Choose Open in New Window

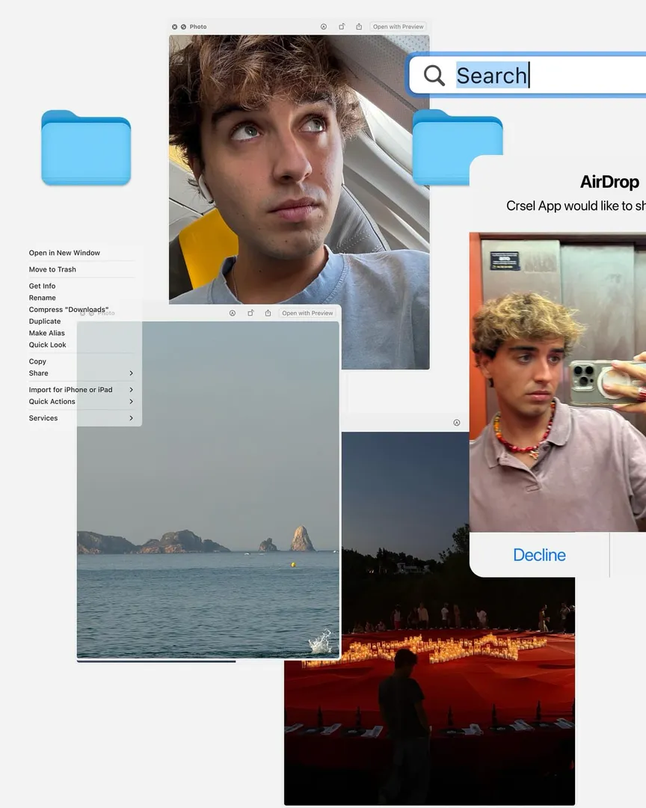64,253
